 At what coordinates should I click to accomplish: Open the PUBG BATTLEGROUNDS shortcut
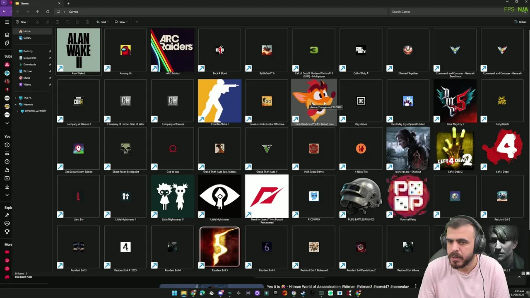(x=361, y=198)
